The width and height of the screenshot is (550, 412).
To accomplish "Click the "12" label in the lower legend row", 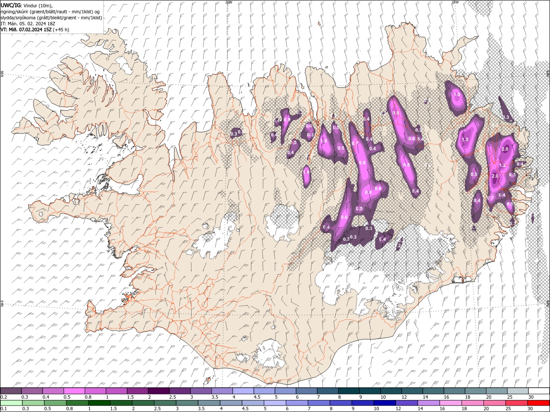I will (x=399, y=409).
